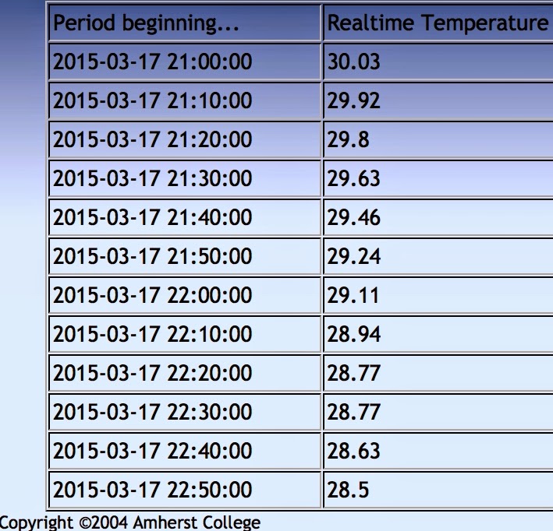Click the 2015-03-17 21:10:00 row cell

pos(185,100)
